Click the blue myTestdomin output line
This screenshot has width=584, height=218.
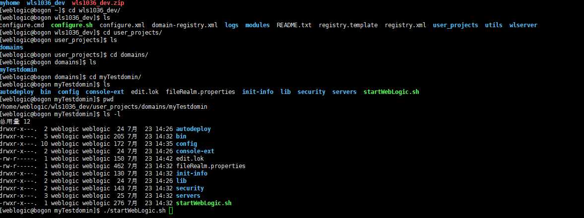19,70
